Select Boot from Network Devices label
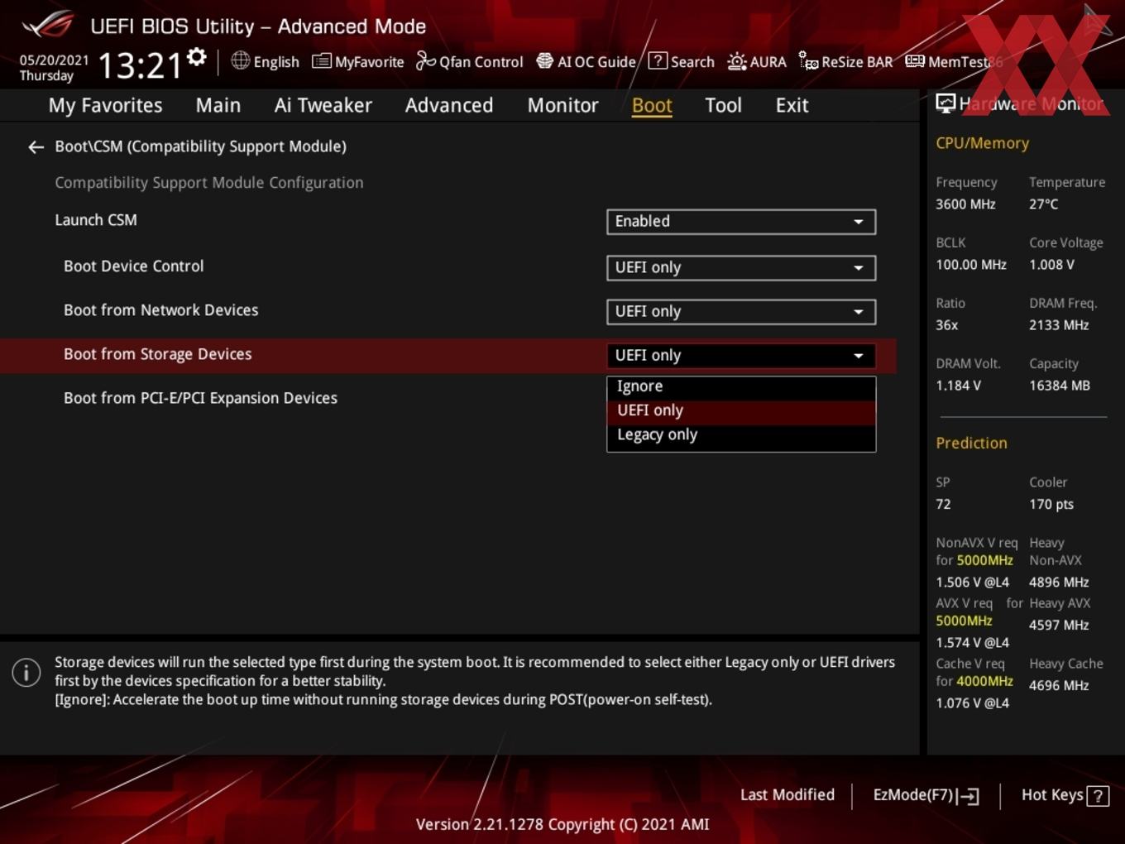1125x844 pixels. pos(160,310)
